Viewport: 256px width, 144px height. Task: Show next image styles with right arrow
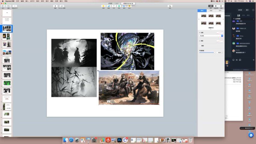click(223, 19)
